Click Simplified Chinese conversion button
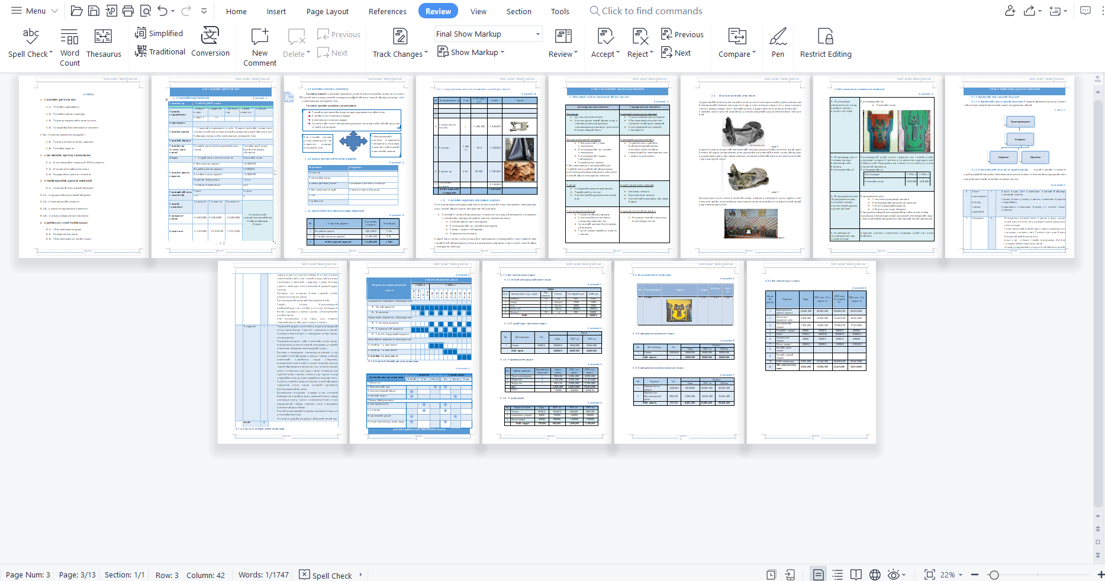 pos(159,34)
